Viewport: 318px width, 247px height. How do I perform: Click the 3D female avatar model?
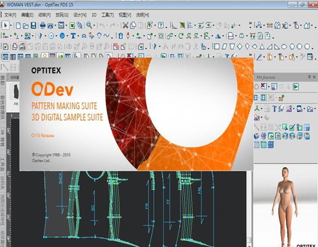tap(286, 206)
